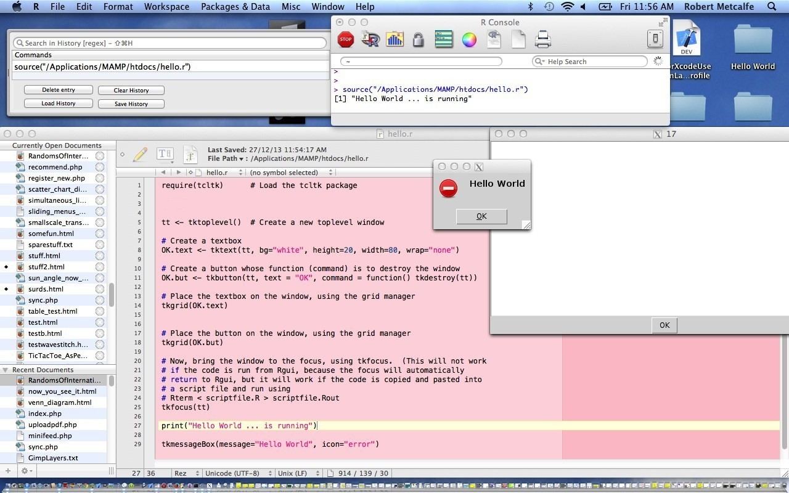Click the Source R document icon in console toolbar

pyautogui.click(x=370, y=39)
